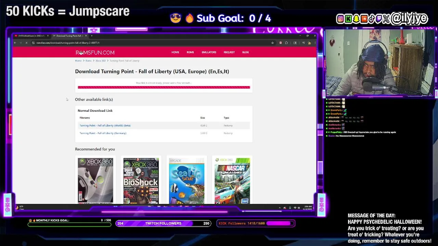Open ROMS in the site navigation
The image size is (438, 246).
[190, 52]
